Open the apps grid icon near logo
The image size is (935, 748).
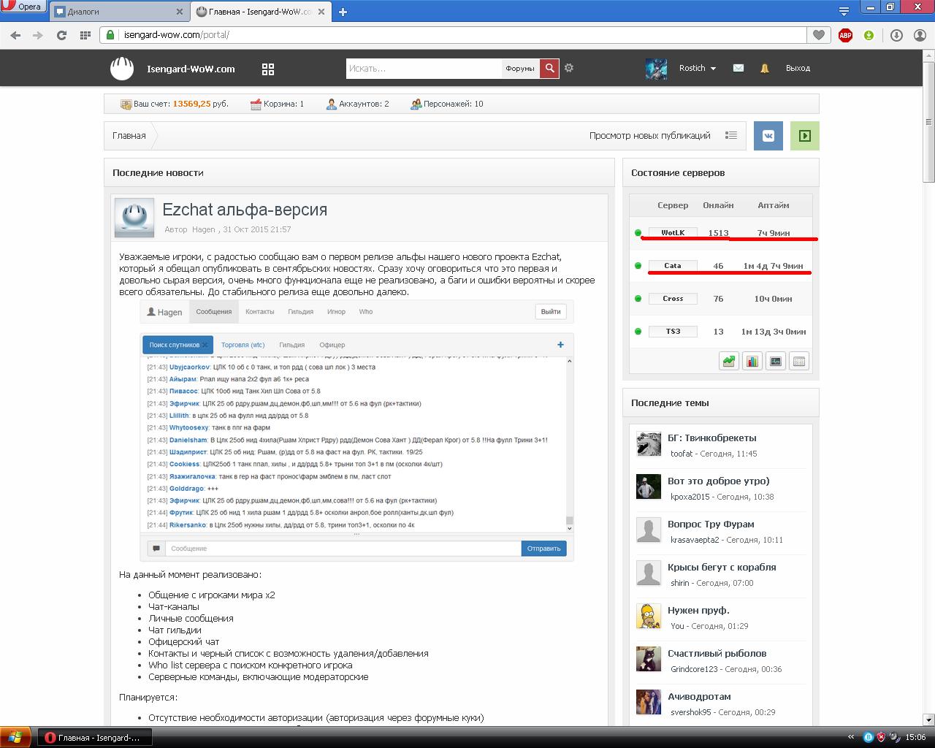coord(268,69)
